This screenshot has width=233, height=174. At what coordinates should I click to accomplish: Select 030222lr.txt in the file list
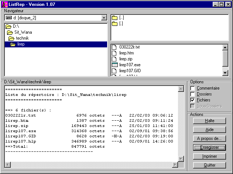(130, 47)
